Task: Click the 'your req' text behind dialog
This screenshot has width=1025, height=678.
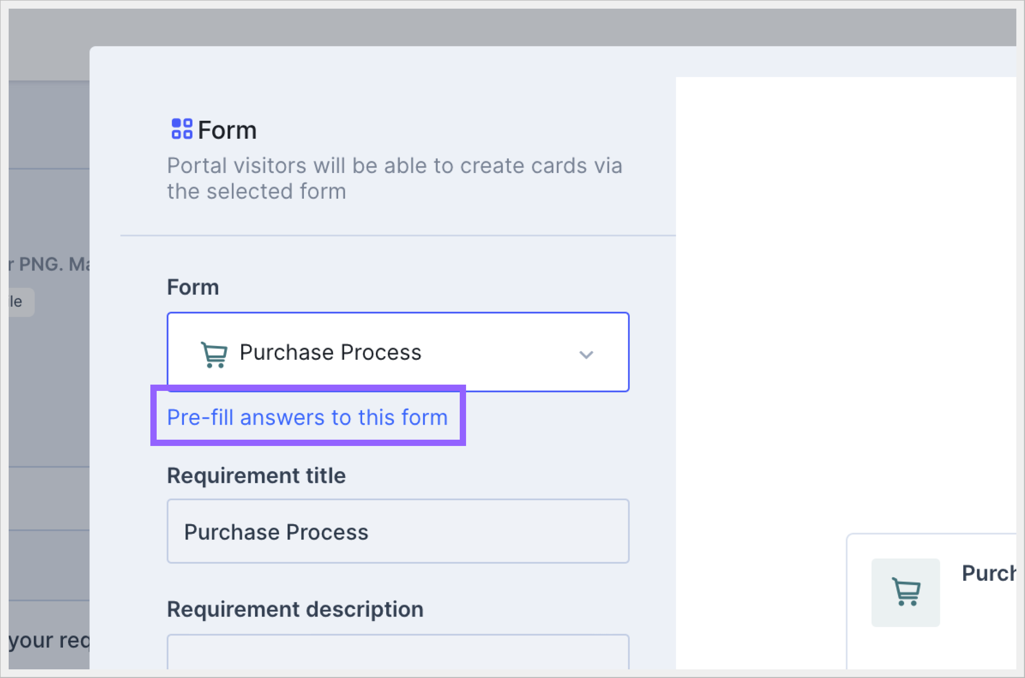Action: pyautogui.click(x=48, y=640)
